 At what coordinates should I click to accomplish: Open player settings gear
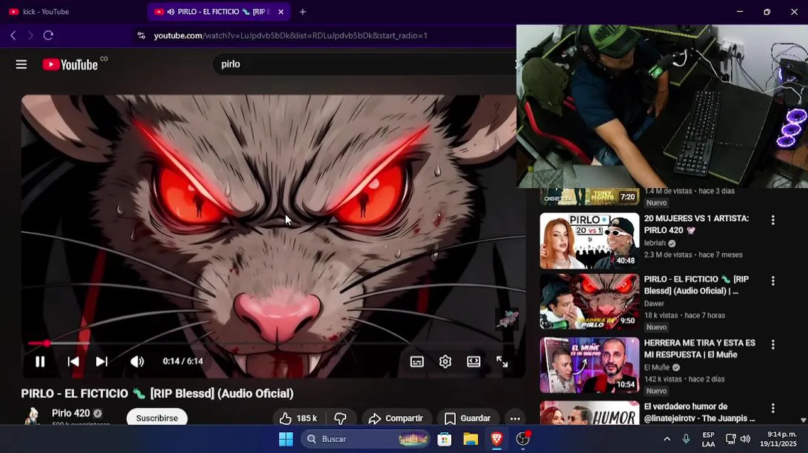pyautogui.click(x=446, y=362)
